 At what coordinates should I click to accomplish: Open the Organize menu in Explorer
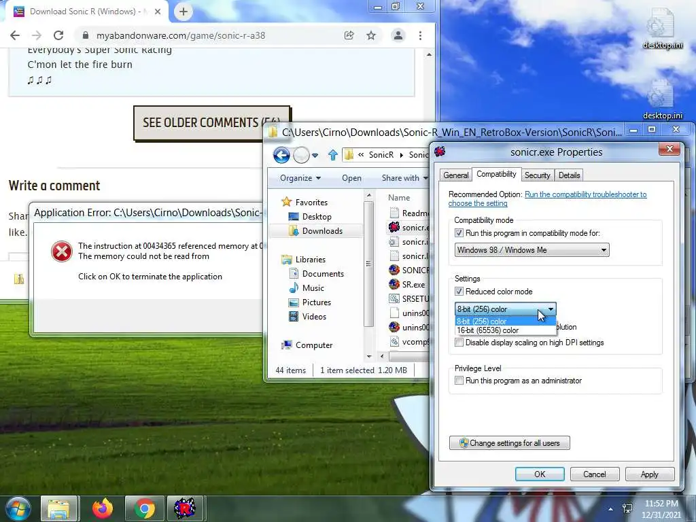(300, 178)
